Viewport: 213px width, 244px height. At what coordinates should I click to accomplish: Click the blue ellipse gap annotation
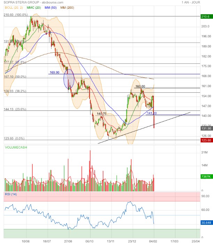coord(69,79)
